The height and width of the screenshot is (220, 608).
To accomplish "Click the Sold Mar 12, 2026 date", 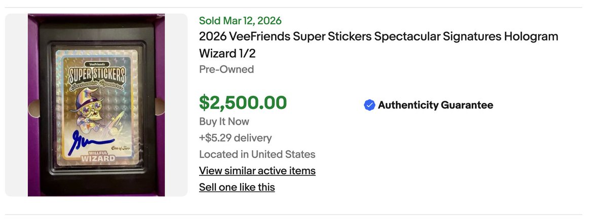I will (240, 21).
